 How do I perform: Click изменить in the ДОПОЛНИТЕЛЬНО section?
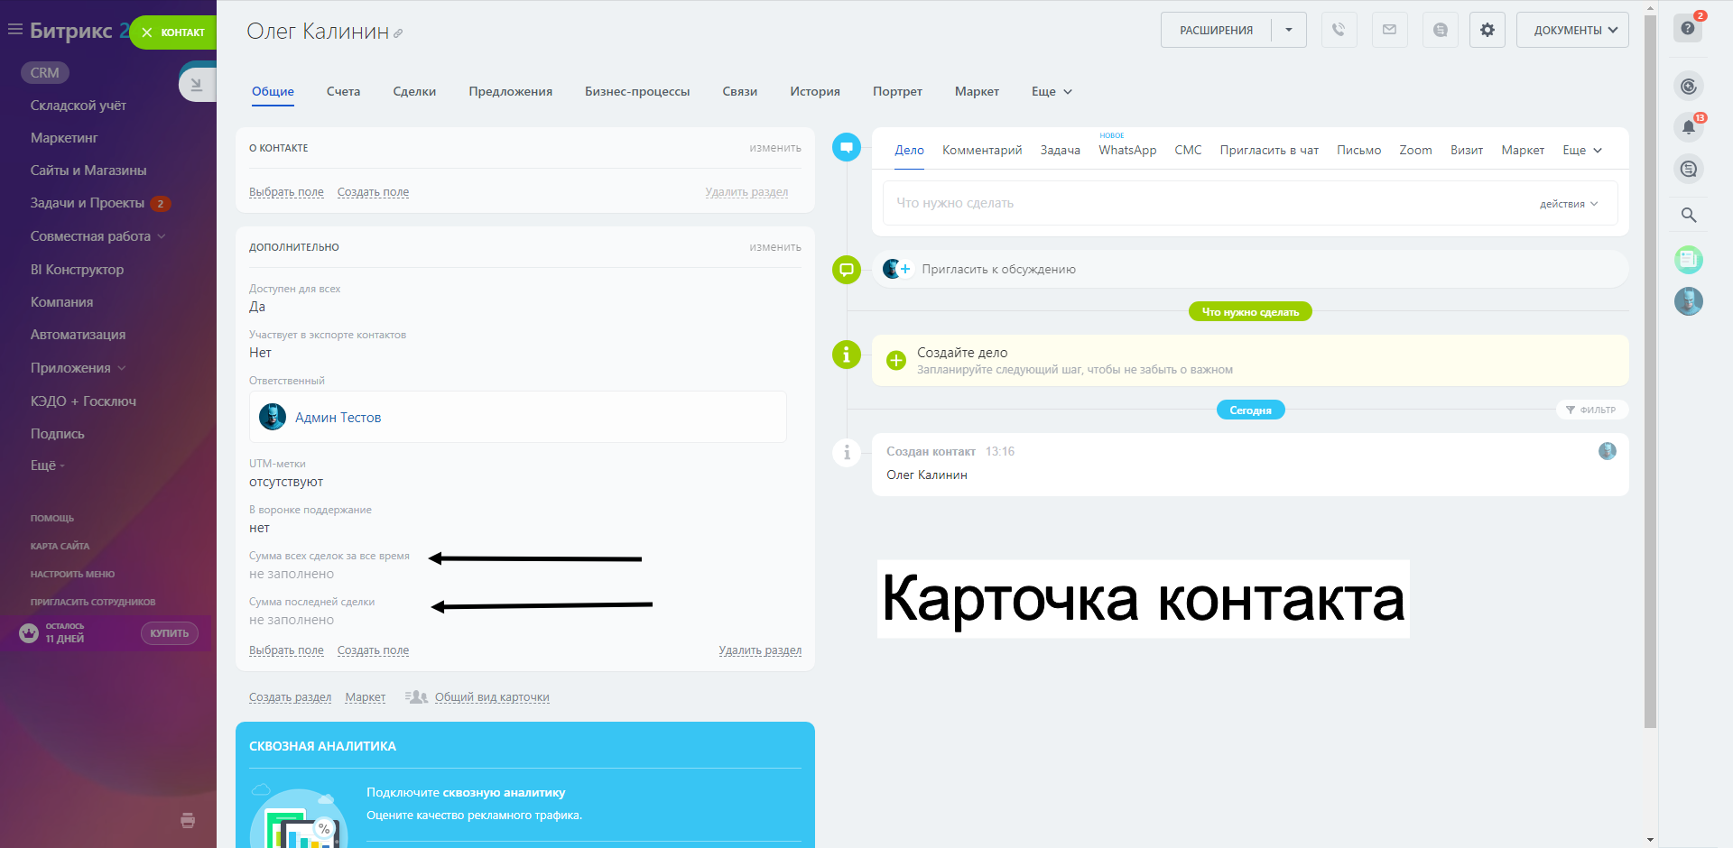[x=775, y=247]
